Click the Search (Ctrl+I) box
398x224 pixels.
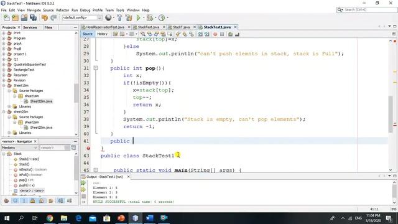tap(367, 10)
